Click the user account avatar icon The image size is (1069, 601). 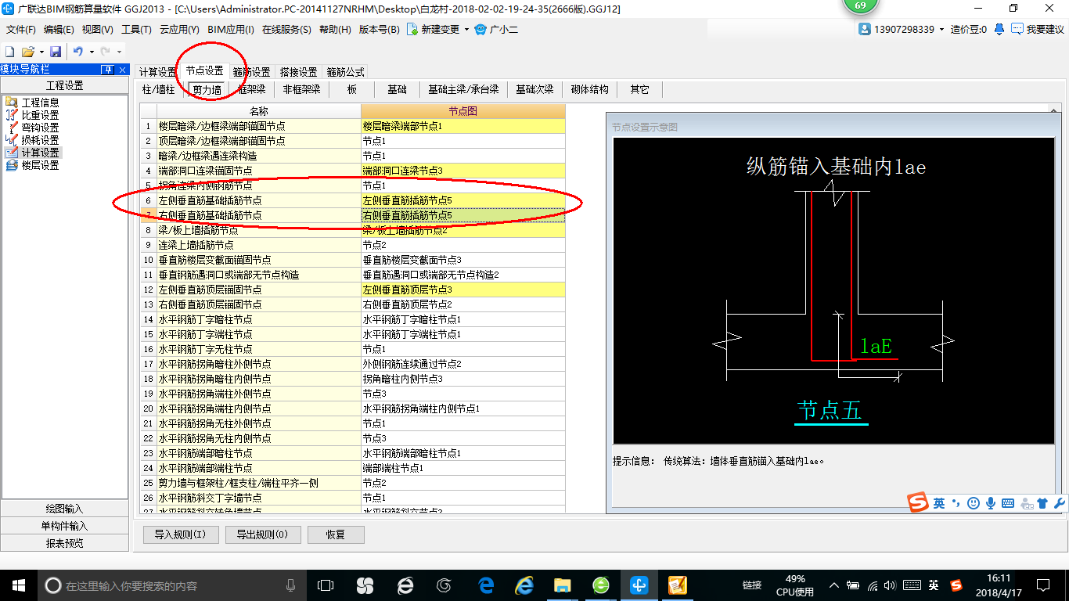tap(865, 29)
